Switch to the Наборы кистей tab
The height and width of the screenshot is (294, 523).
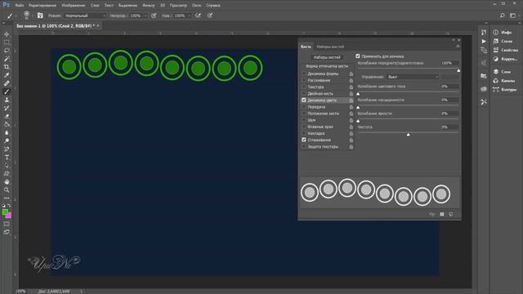[330, 47]
